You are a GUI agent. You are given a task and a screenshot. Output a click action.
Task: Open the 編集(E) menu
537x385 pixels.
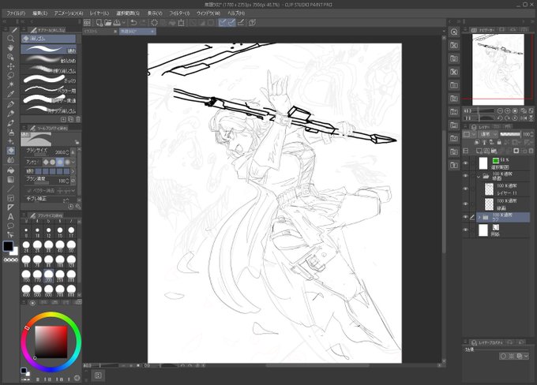(x=39, y=13)
